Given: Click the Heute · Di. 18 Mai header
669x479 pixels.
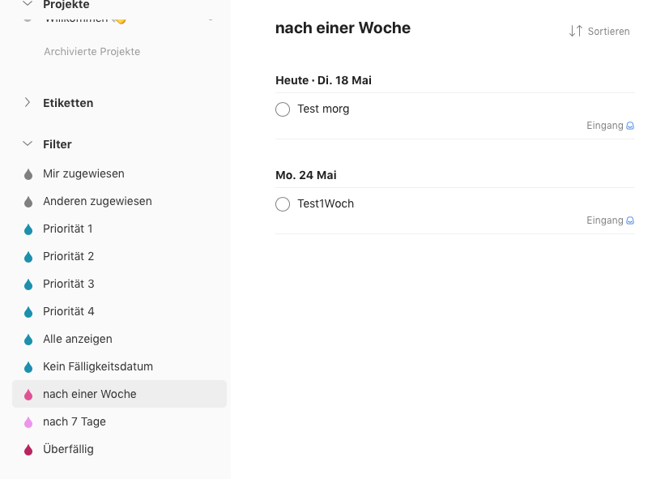Looking at the screenshot, I should [323, 80].
